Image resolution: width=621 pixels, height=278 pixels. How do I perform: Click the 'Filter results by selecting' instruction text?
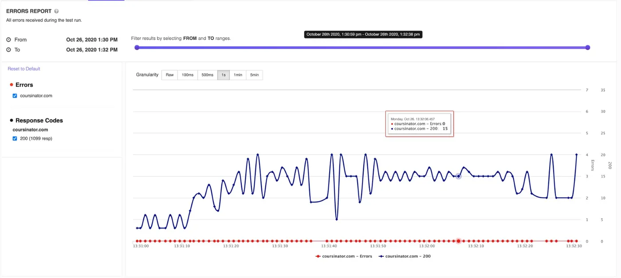[181, 39]
